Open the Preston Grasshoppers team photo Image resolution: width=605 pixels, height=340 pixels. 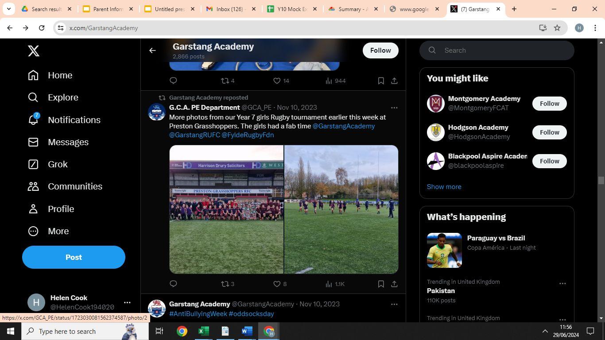(x=226, y=209)
